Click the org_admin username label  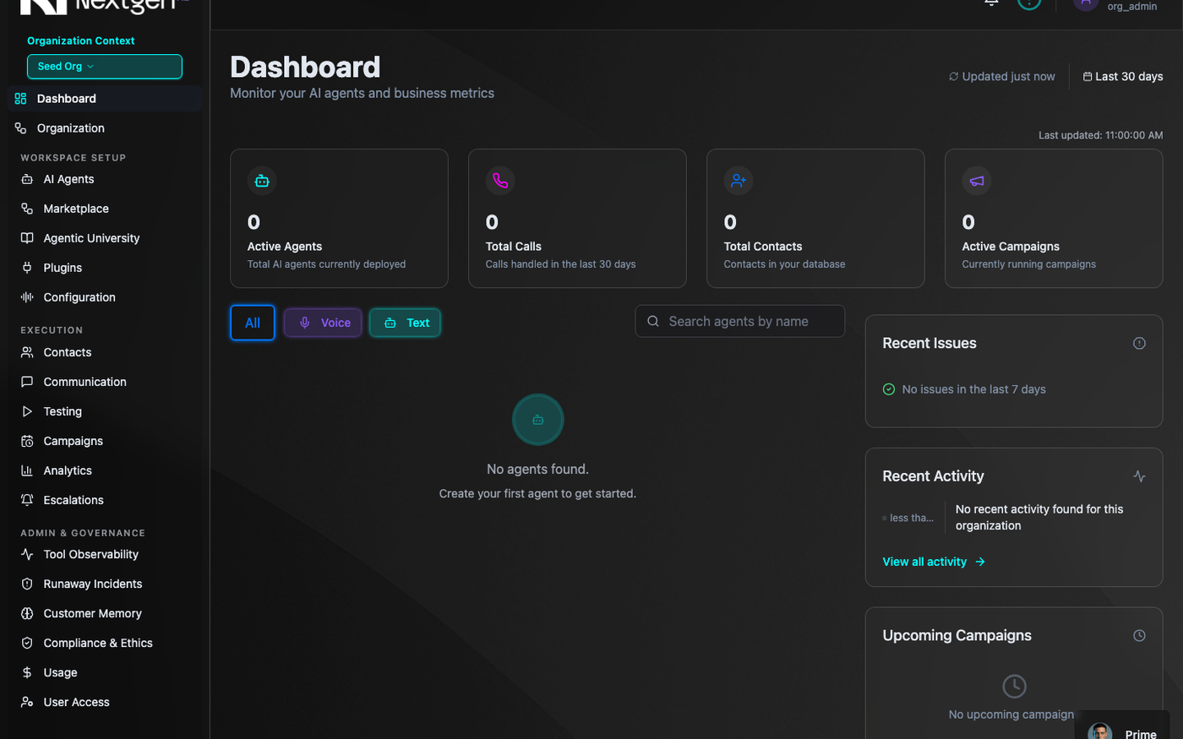pyautogui.click(x=1132, y=7)
